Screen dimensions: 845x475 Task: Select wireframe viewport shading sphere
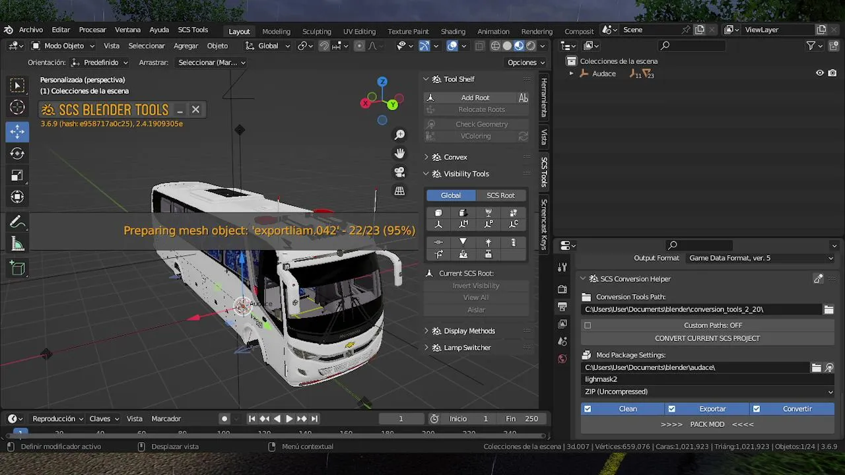tap(495, 46)
